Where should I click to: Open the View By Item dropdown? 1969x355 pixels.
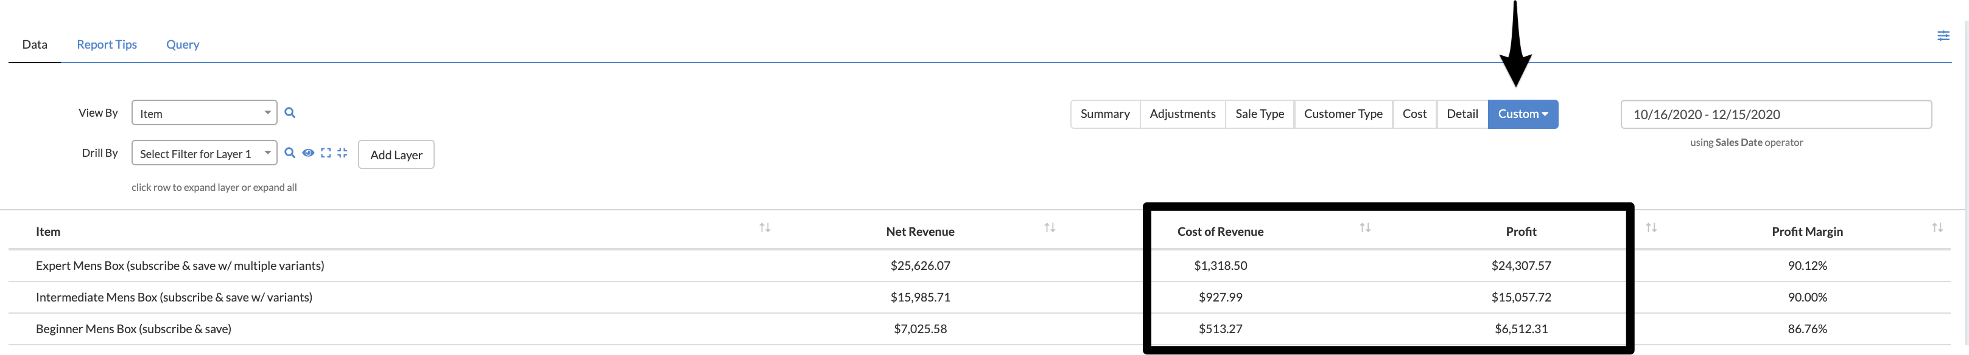coord(204,113)
